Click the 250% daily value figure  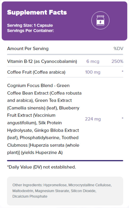tap(117, 61)
